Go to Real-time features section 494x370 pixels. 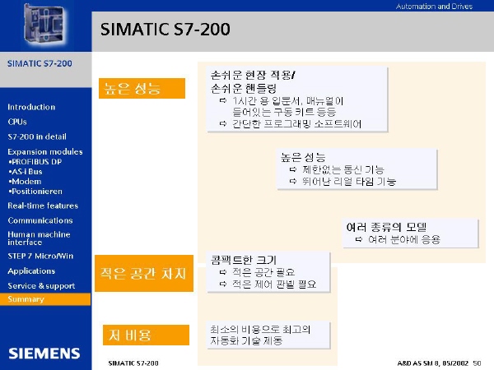(x=43, y=206)
